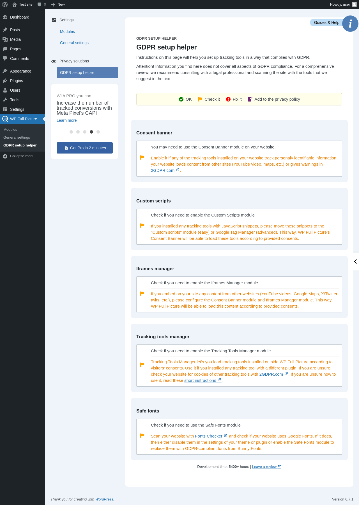Click Get Pro in 2 minutes button
Viewport: 359px width, 505px height.
[85, 148]
